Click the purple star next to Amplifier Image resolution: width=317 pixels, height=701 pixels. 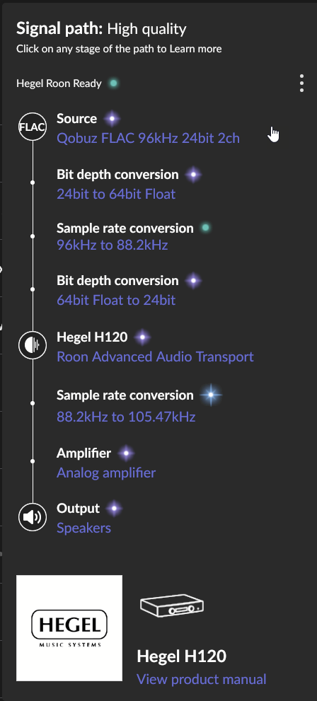pyautogui.click(x=126, y=453)
